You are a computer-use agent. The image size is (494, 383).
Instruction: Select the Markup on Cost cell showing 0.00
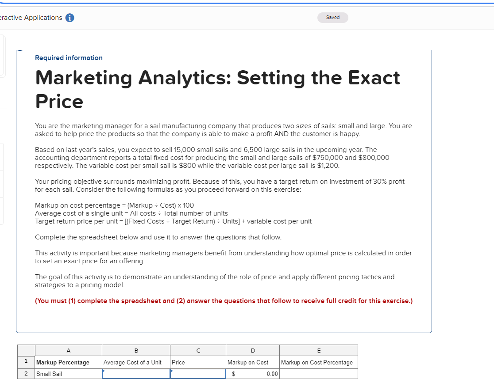[252, 373]
